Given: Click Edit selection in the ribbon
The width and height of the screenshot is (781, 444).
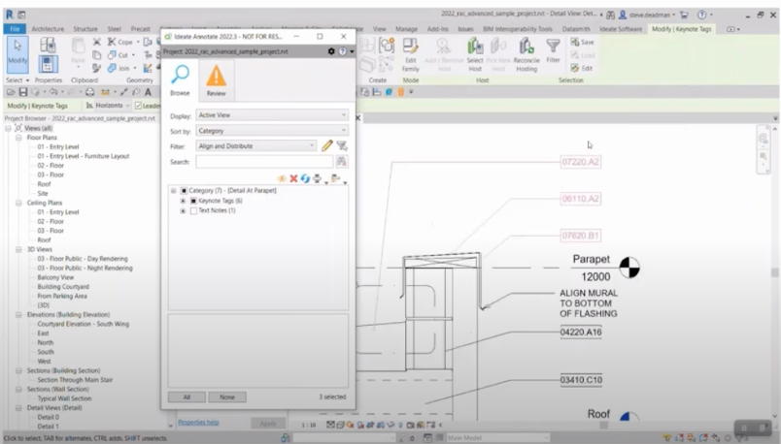Looking at the screenshot, I should point(582,68).
